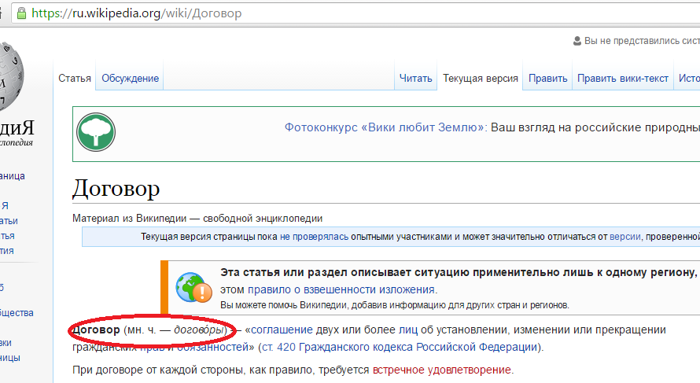Follow the не проверялась link
The width and height of the screenshot is (700, 383).
coord(314,237)
